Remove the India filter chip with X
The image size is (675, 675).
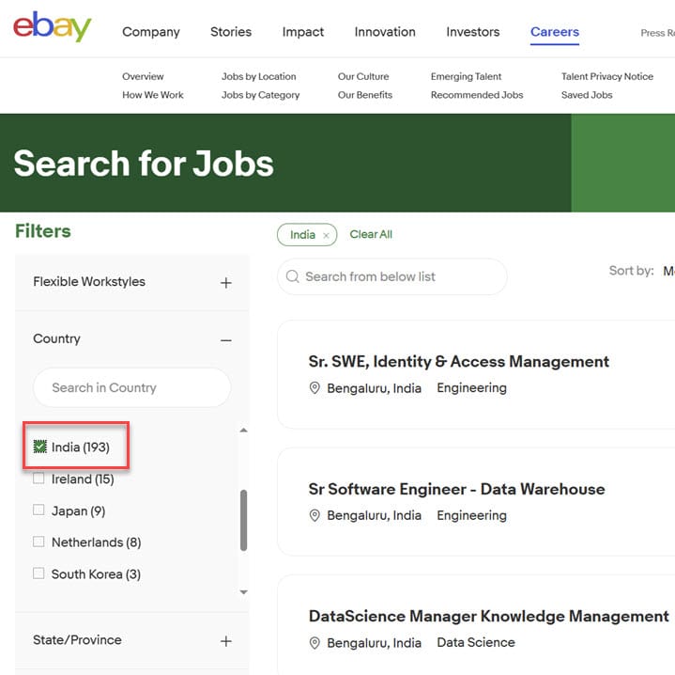[x=326, y=235]
